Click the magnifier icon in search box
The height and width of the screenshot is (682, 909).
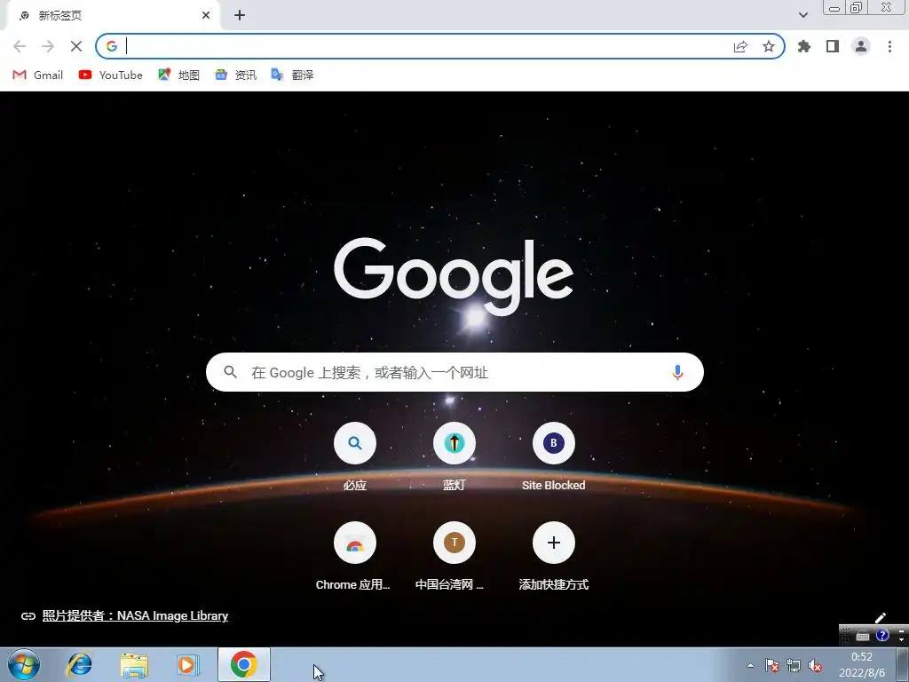click(230, 372)
